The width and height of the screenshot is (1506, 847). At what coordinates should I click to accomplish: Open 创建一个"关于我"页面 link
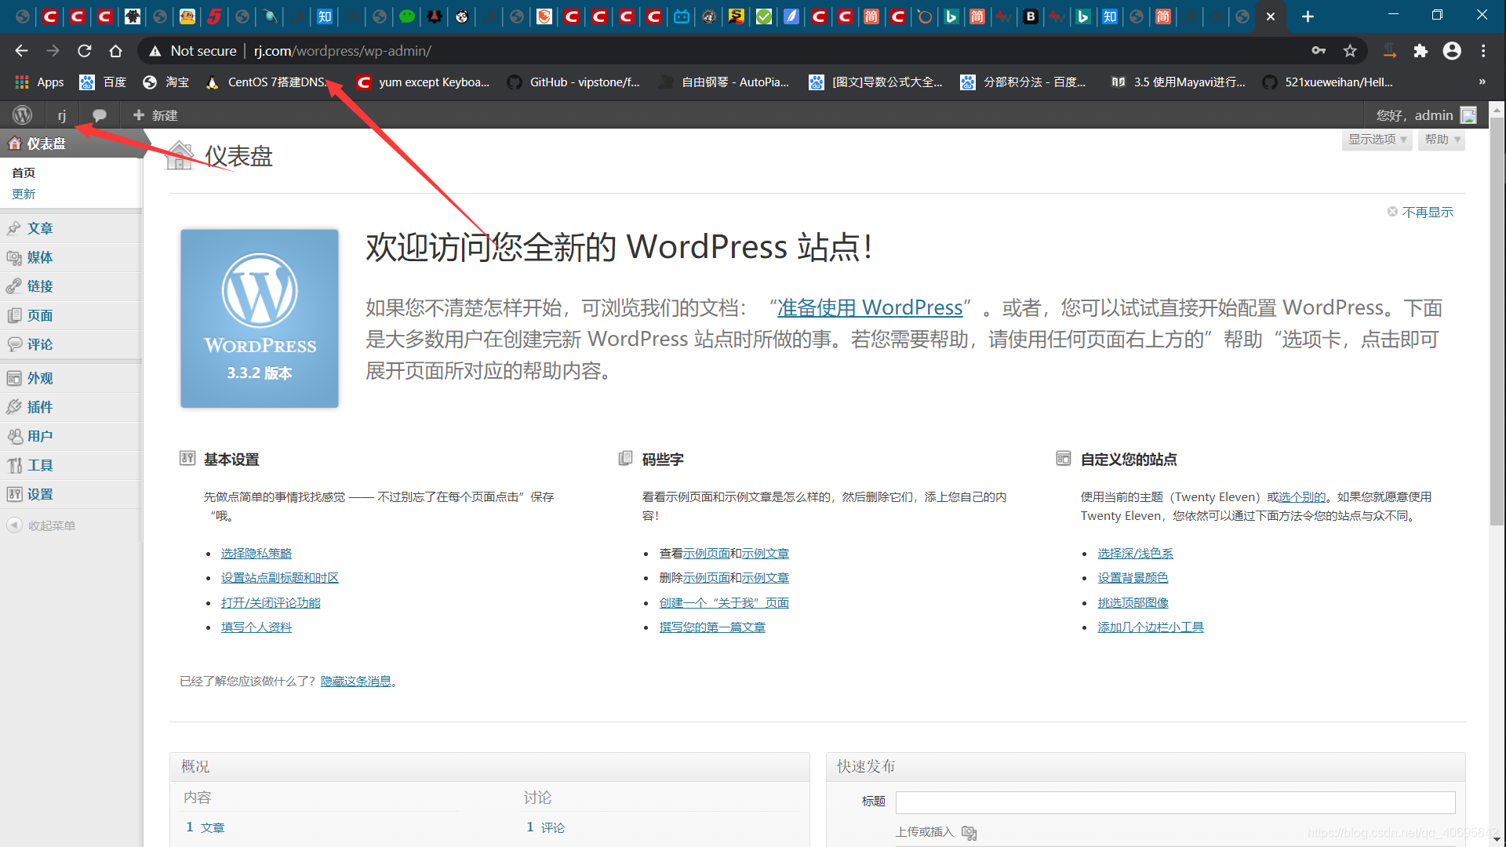point(724,603)
